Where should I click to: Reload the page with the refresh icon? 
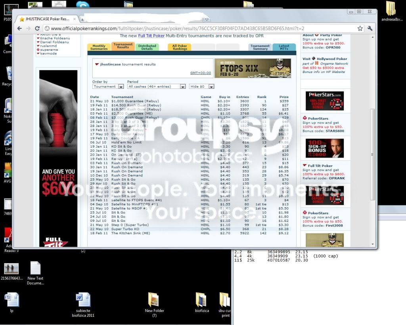tap(37, 29)
